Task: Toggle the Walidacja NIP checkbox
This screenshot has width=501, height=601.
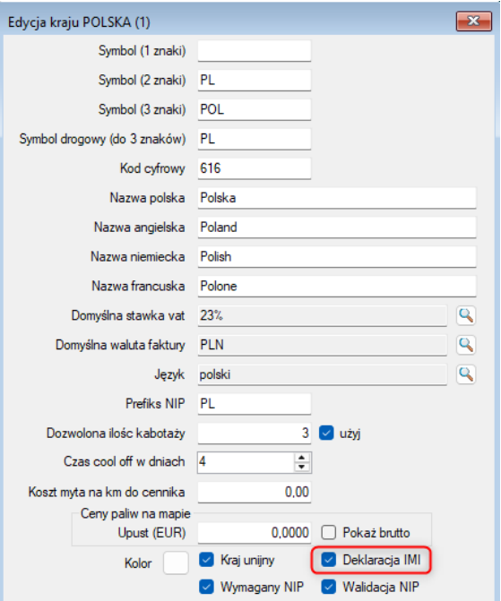Action: point(328,587)
